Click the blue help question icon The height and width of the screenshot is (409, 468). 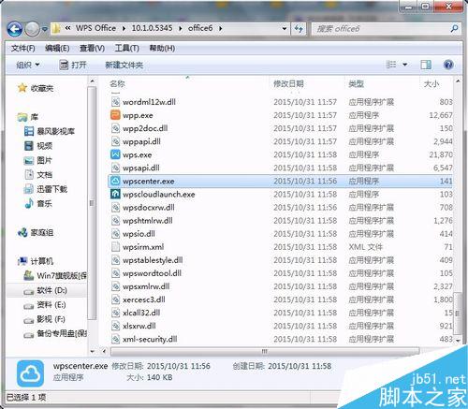pos(448,65)
